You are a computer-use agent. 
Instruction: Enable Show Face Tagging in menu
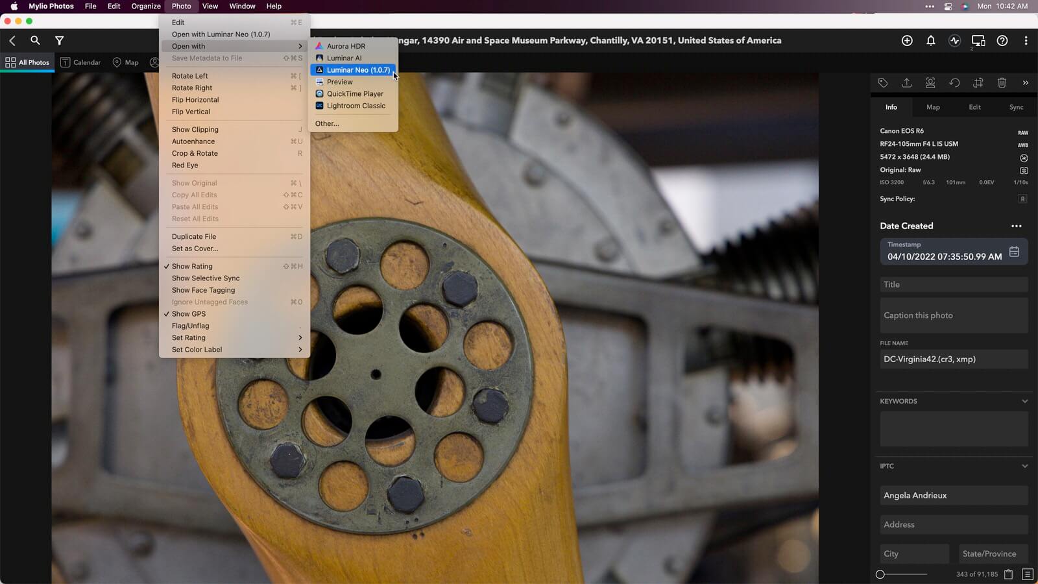coord(203,290)
